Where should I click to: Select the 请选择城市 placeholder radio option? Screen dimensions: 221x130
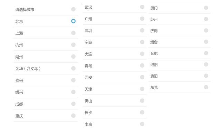coord(73,9)
